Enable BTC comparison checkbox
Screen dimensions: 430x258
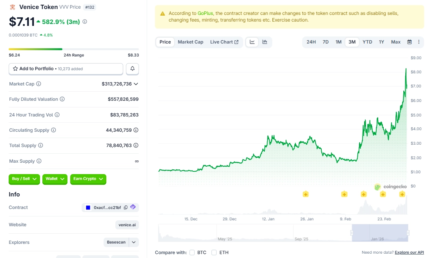[192, 253]
